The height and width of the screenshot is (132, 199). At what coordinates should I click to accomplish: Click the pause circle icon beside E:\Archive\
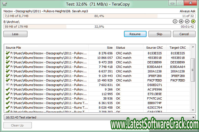pos(175,21)
